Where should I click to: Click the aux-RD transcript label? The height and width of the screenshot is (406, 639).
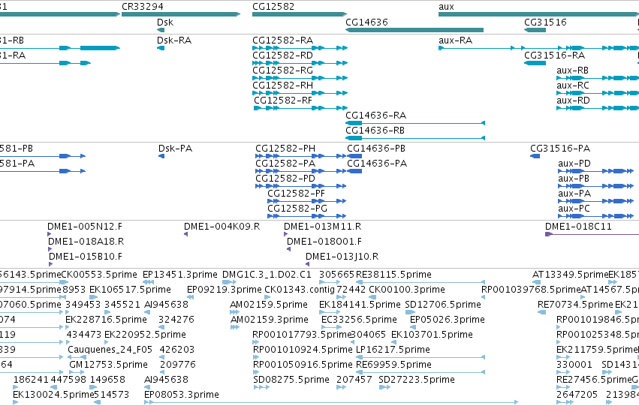click(573, 101)
